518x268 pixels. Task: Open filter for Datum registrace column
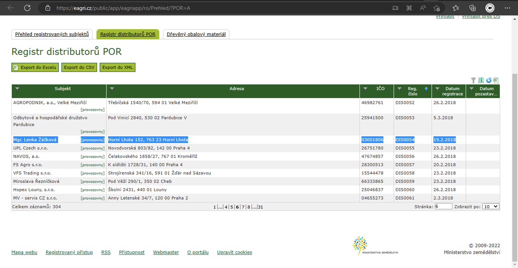point(437,89)
